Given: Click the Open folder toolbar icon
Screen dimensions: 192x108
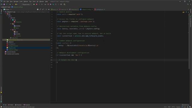Looking at the screenshot, I should click(1, 4).
